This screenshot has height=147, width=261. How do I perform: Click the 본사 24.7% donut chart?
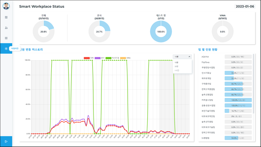[99, 32]
